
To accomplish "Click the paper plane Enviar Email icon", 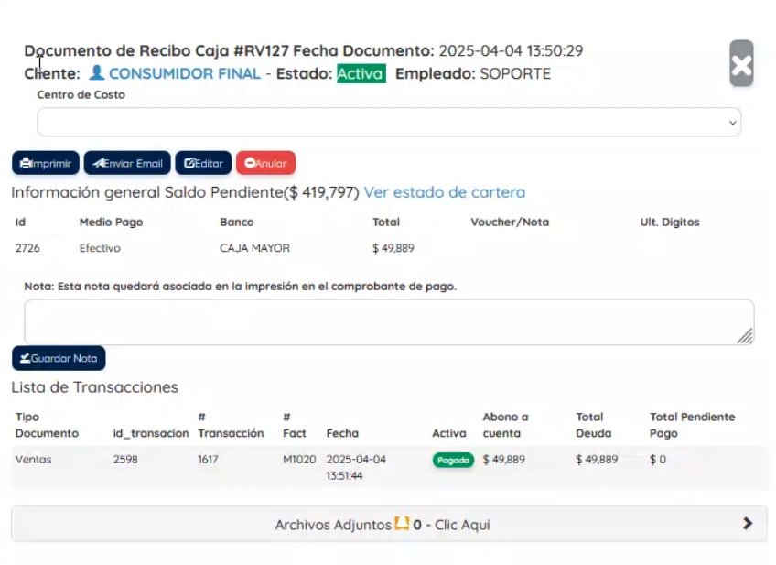I will 98,164.
